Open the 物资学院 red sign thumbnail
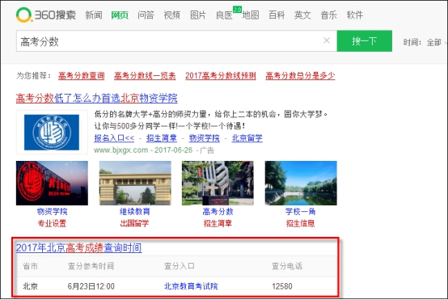 pos(52,183)
